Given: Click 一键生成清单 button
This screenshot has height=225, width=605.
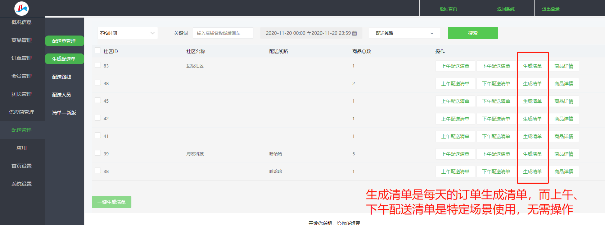Looking at the screenshot, I should click(112, 202).
